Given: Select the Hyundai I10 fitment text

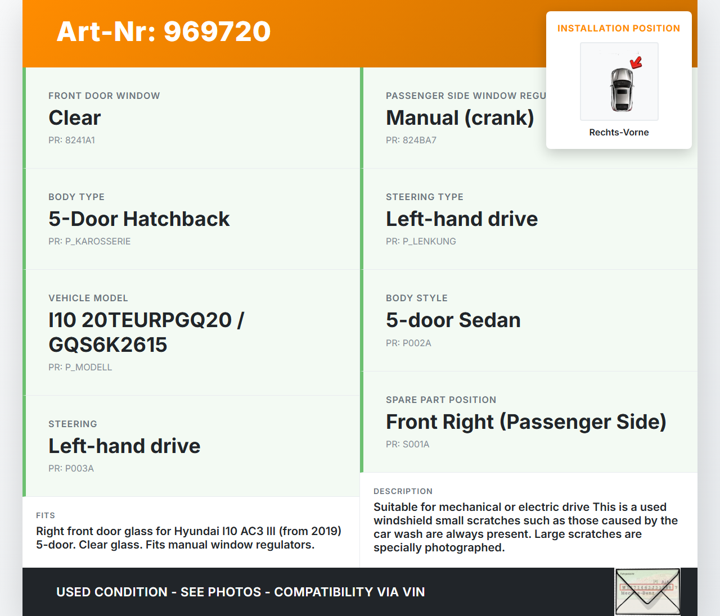Looking at the screenshot, I should pyautogui.click(x=188, y=538).
